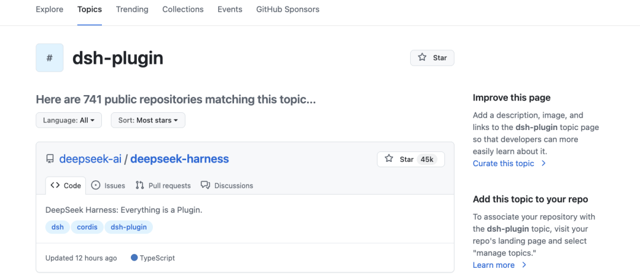
Task: Open the Sort: Most stars dropdown
Action: (148, 120)
